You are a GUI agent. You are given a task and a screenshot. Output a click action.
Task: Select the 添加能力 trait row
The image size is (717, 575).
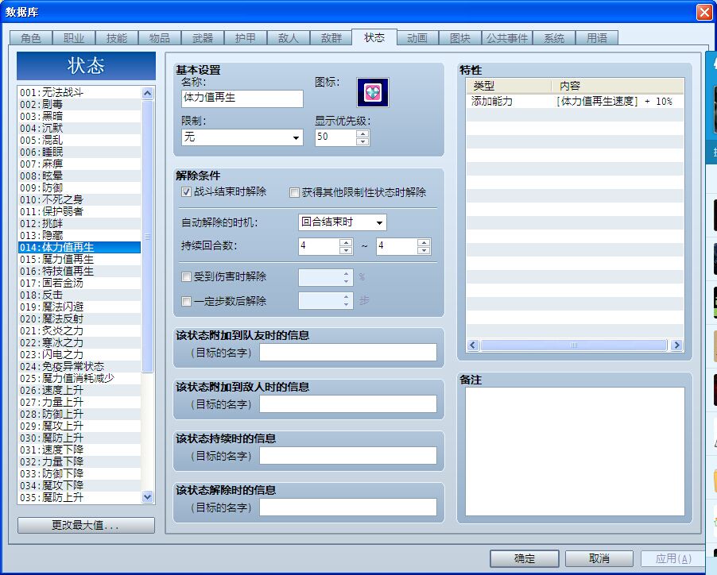(575, 102)
